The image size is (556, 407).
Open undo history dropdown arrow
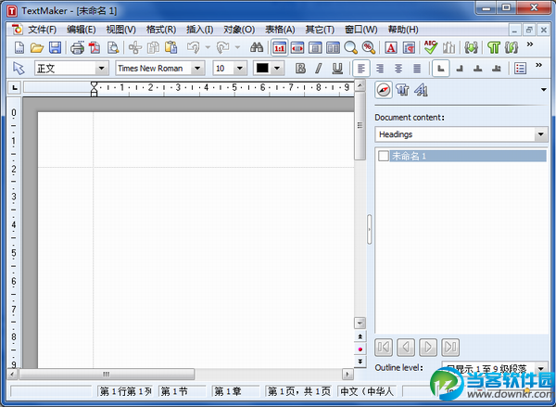click(208, 47)
